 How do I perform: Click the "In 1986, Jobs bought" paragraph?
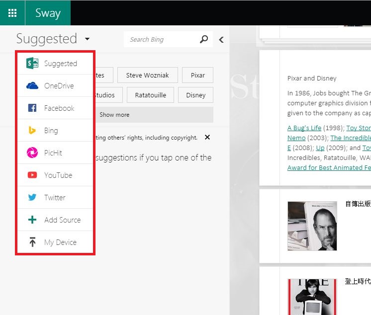[x=329, y=103]
